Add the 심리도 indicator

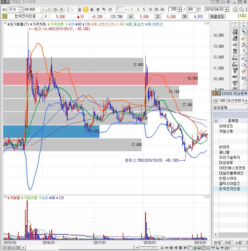235,83
